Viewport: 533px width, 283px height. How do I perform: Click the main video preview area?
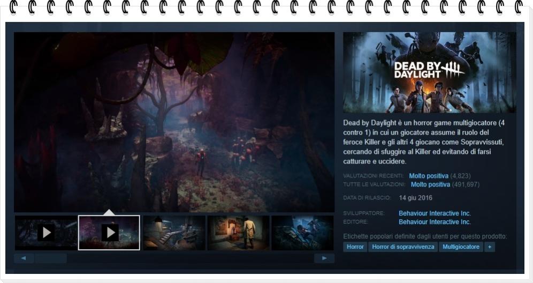click(174, 122)
